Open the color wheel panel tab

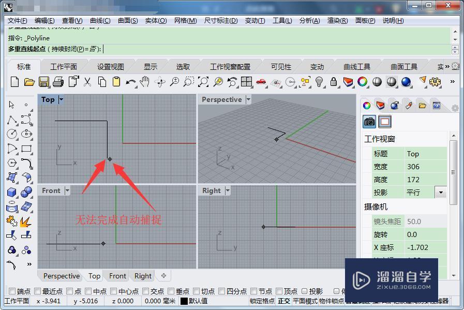pos(367,106)
